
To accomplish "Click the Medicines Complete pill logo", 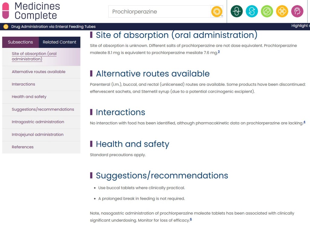I will pos(6,11).
